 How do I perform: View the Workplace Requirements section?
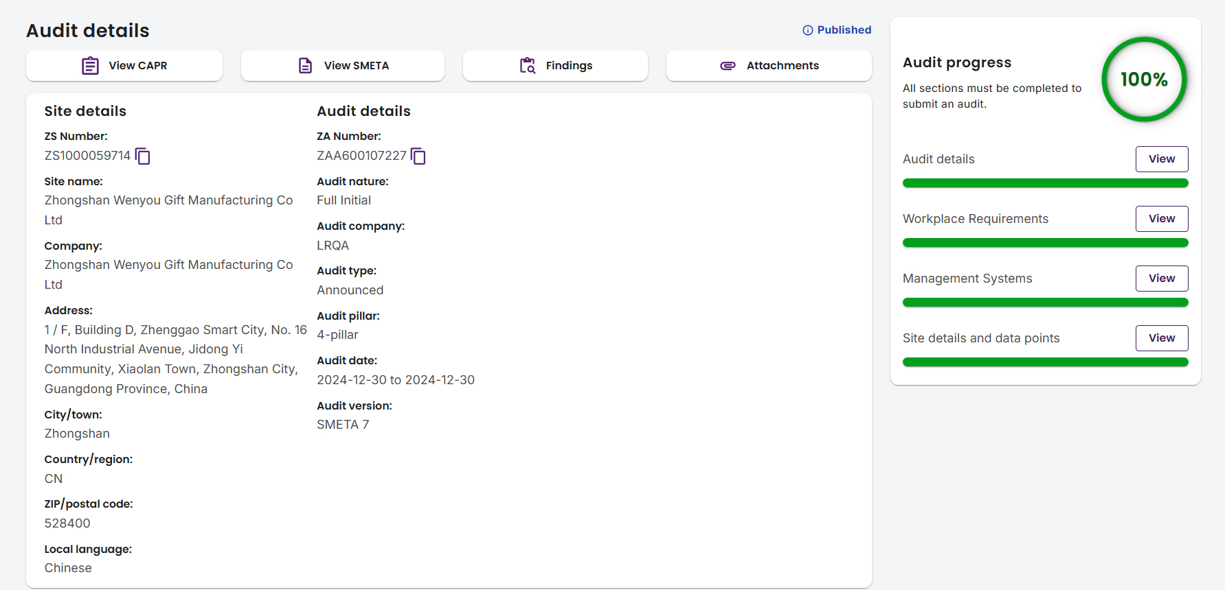pyautogui.click(x=1161, y=219)
